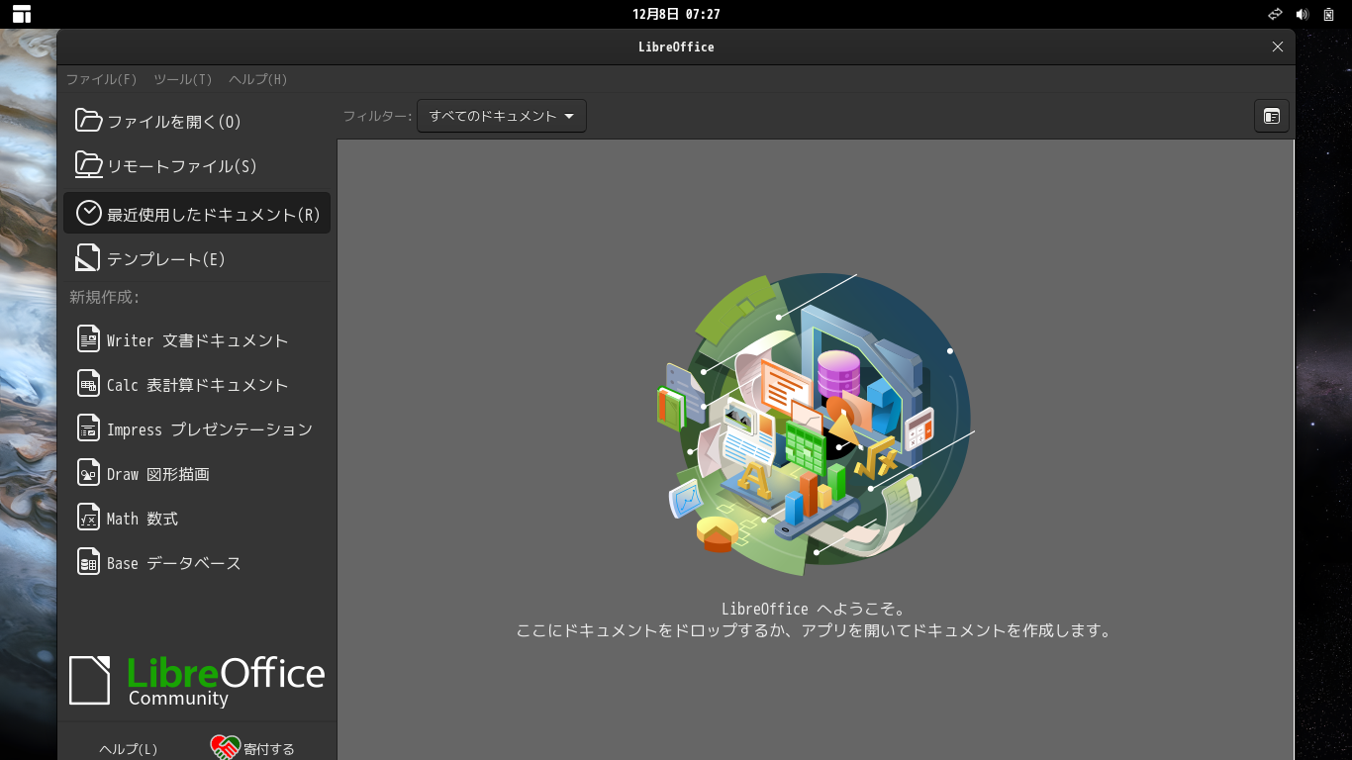Create a new Math 数式
1352x760 pixels.
click(x=197, y=519)
